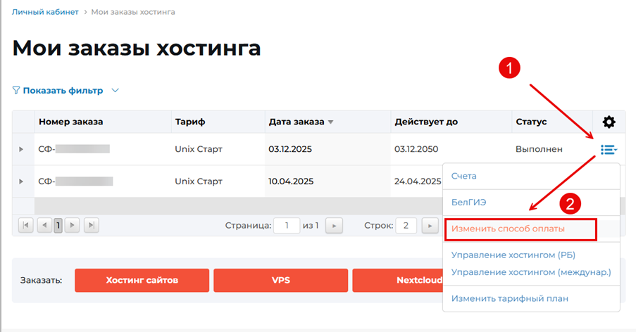Expand second order row dated 10.04.2025
Image resolution: width=636 pixels, height=332 pixels.
[x=21, y=181]
